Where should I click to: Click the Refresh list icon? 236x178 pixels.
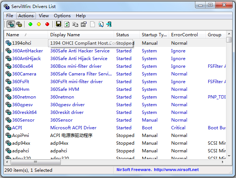[67, 24]
